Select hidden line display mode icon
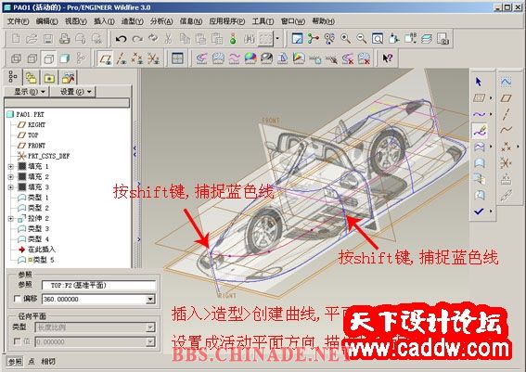526x372 pixels. tap(32, 59)
